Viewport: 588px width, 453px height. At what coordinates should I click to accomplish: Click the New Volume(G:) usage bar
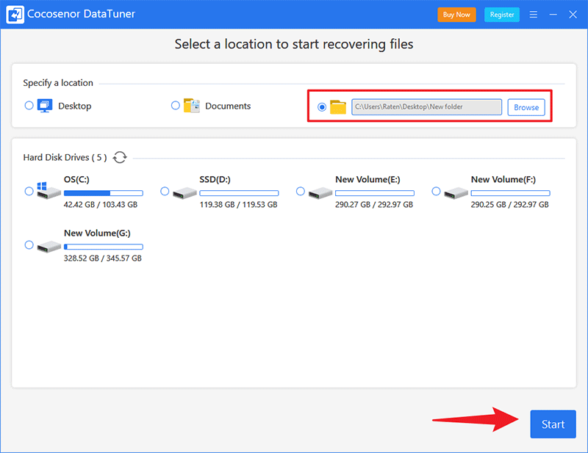[104, 247]
